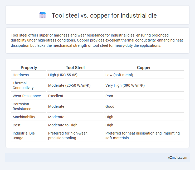Click the 'Very High (390 W/m*K)' cell
Viewport: 195px width, 170px height.
coord(125,85)
